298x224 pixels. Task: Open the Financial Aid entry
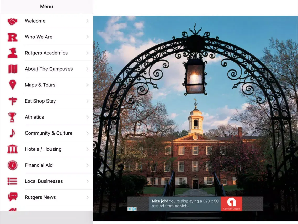click(47, 165)
